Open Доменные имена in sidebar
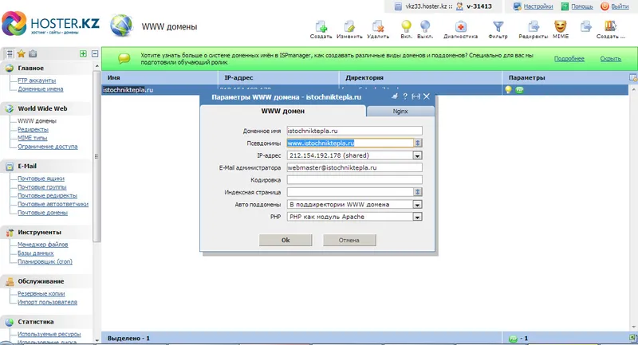638x345 pixels. click(41, 89)
